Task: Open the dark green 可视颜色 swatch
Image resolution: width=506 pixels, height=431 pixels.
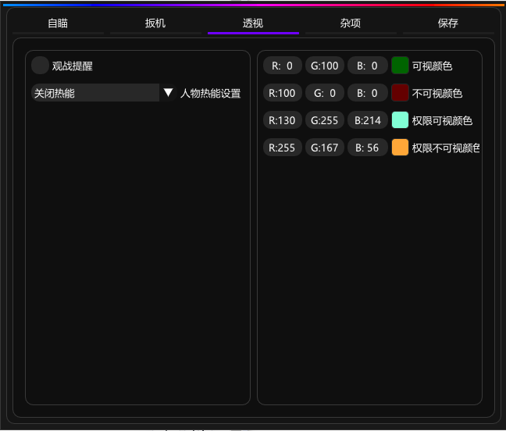Action: [x=400, y=66]
